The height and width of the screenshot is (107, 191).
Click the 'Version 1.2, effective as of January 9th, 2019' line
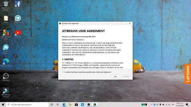pos(78,37)
